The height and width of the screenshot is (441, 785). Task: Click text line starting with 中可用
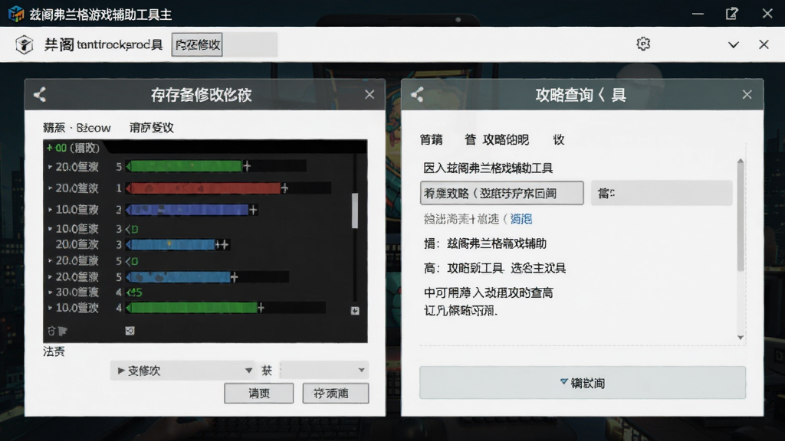488,292
